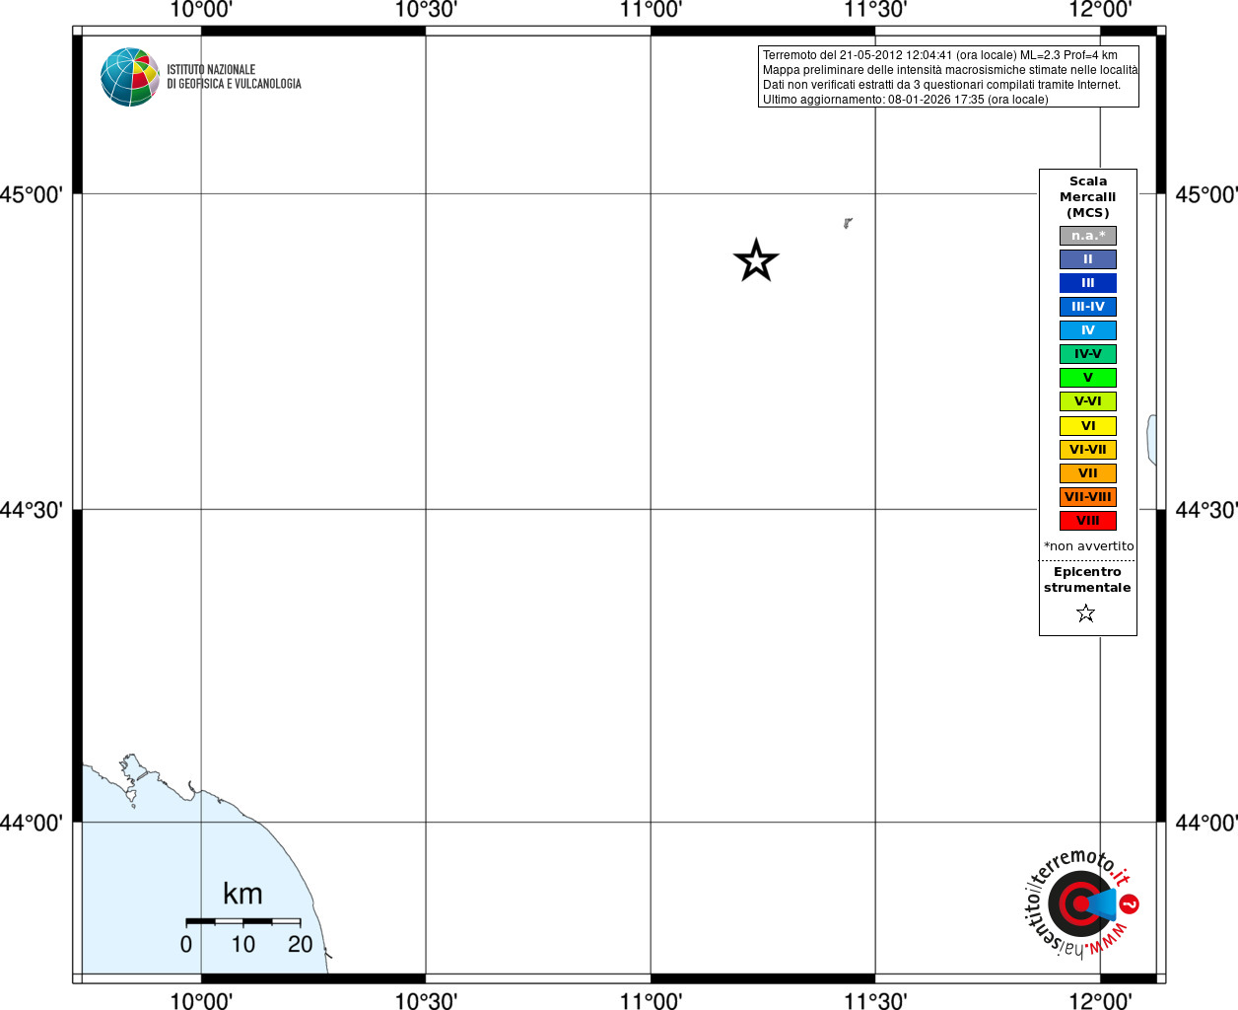Select the bright green V swatch
Screen dimensions: 1238x1010
coord(1088,378)
